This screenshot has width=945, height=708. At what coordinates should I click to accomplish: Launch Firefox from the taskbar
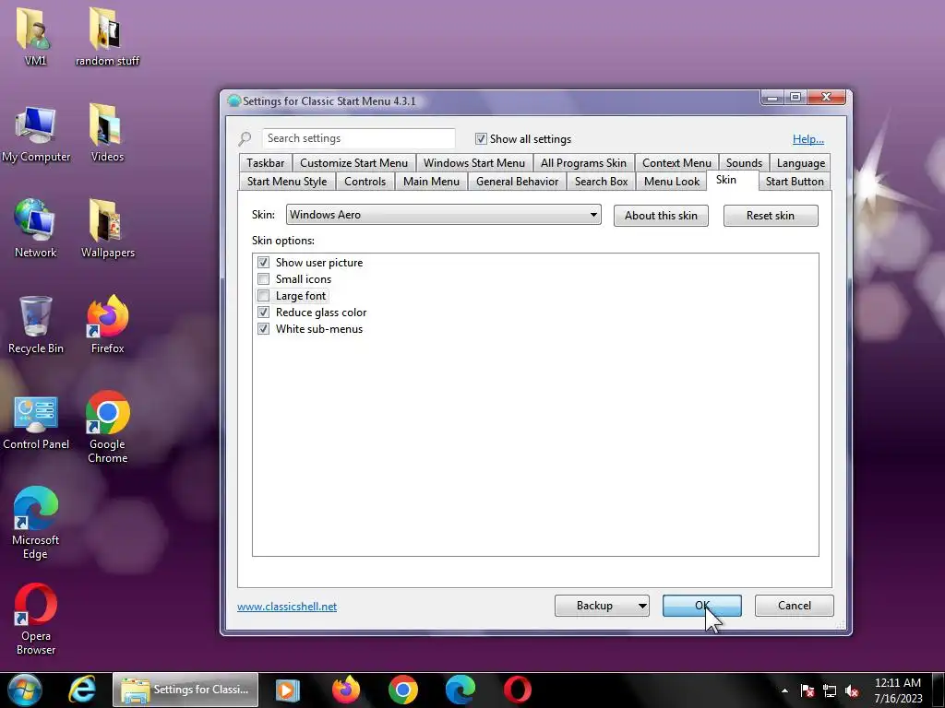tap(345, 690)
